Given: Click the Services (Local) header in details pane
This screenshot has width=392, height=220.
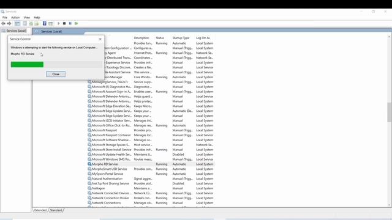Looking at the screenshot, I should coord(51,31).
